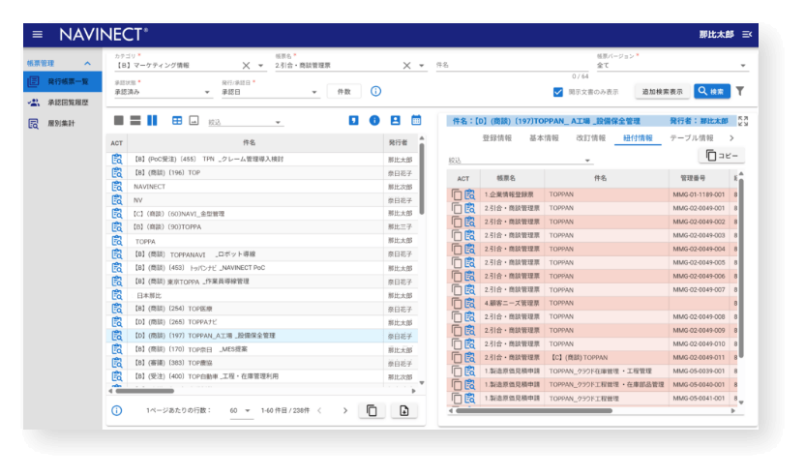Switch to the テーブル情報 tab
The height and width of the screenshot is (476, 805).
(x=691, y=138)
